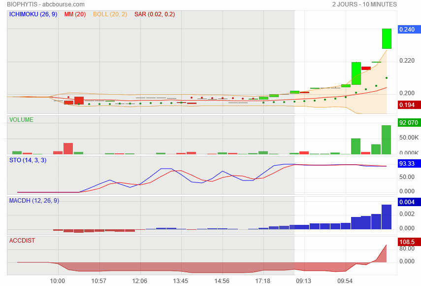The width and height of the screenshot is (421, 286).
Task: Click the ACCDIST panel label
Action: (x=22, y=241)
